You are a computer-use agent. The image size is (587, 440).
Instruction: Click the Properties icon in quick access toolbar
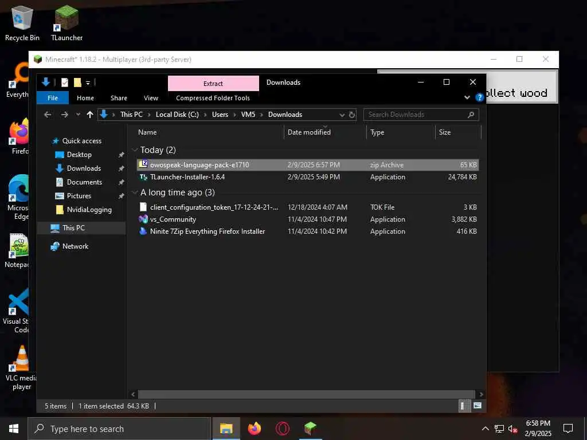pos(65,82)
